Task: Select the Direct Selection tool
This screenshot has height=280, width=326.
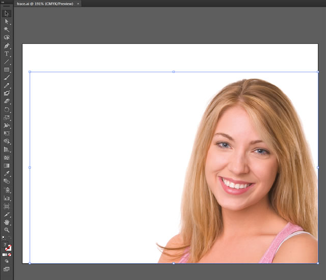Action: (7, 21)
